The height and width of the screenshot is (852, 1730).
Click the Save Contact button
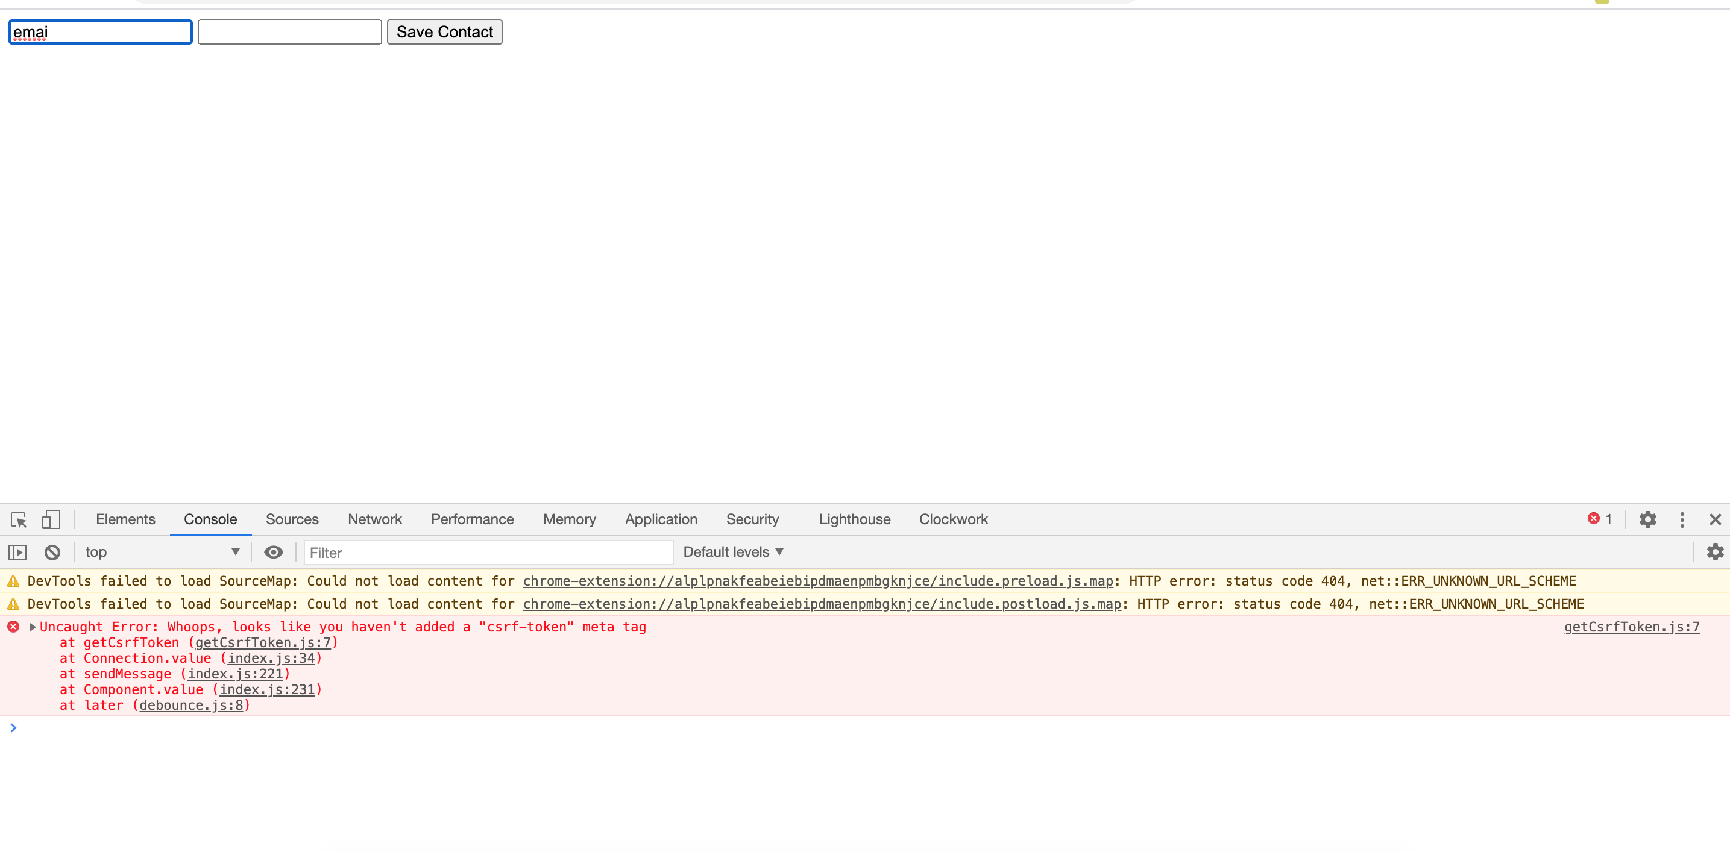(x=445, y=31)
